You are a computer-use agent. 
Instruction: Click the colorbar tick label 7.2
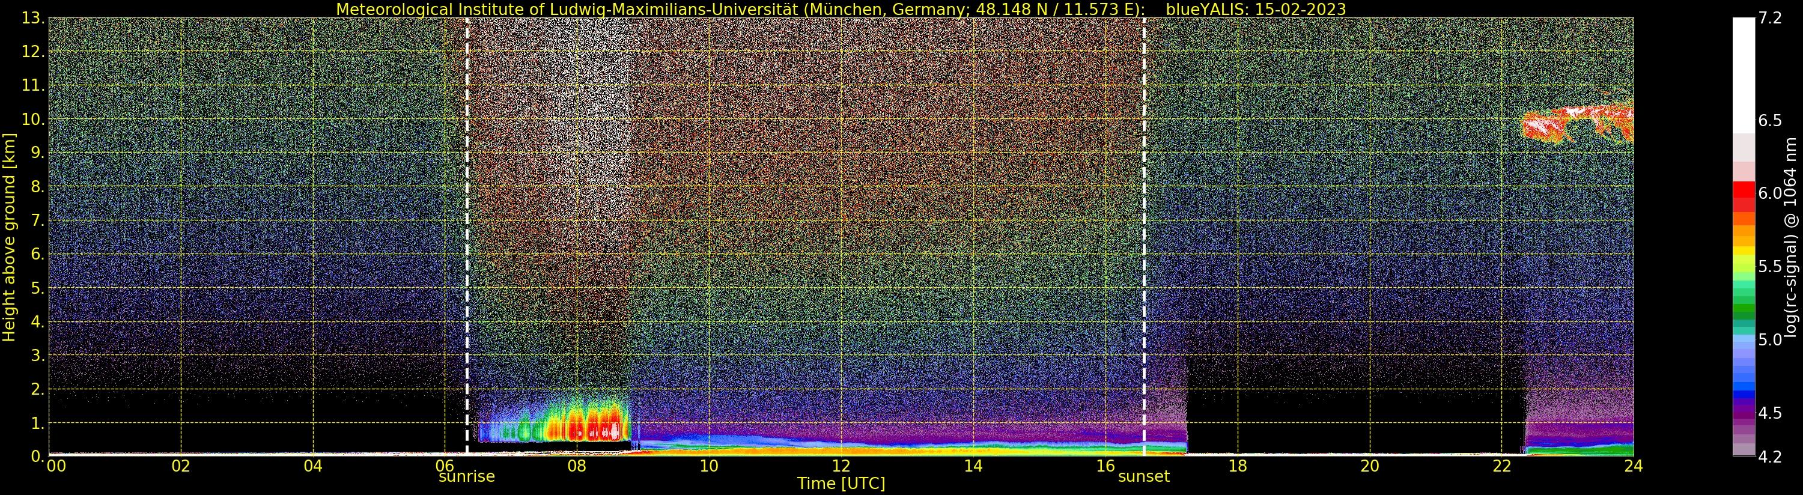click(x=1769, y=18)
